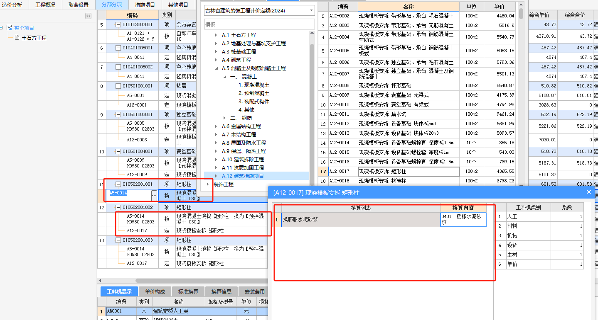Viewport: 598px width, 320px height.
Task: Collapse bill item 010501004001 满堂基础
Action: tap(118, 152)
